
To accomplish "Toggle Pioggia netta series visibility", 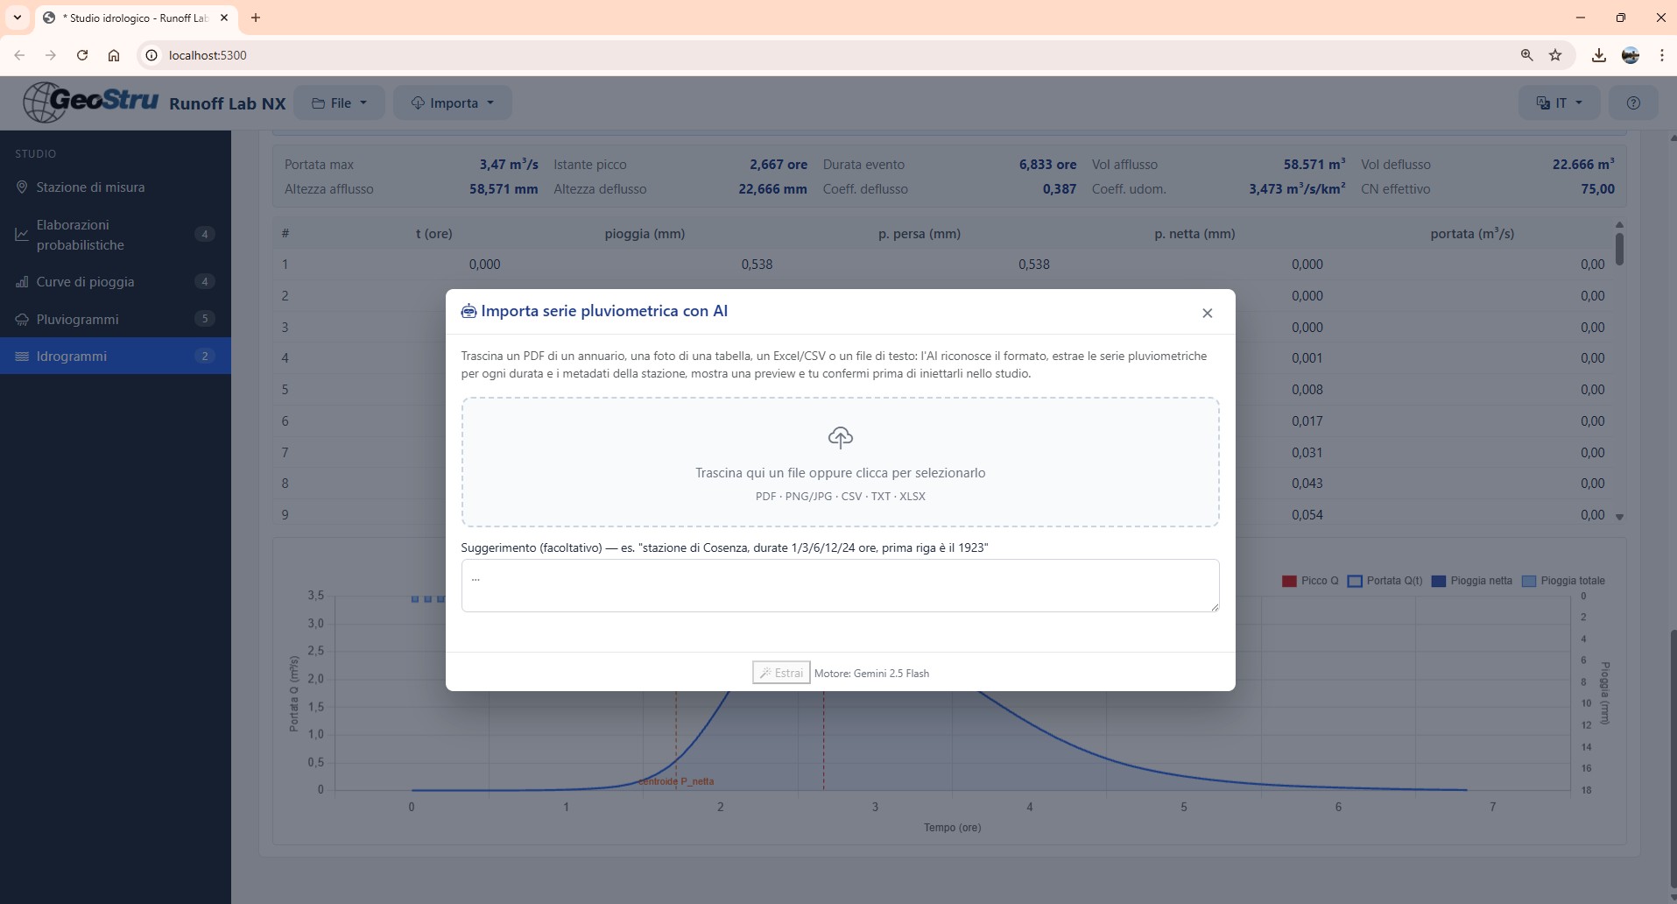I will point(1471,581).
